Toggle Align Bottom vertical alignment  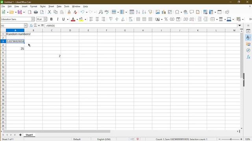tap(123, 19)
